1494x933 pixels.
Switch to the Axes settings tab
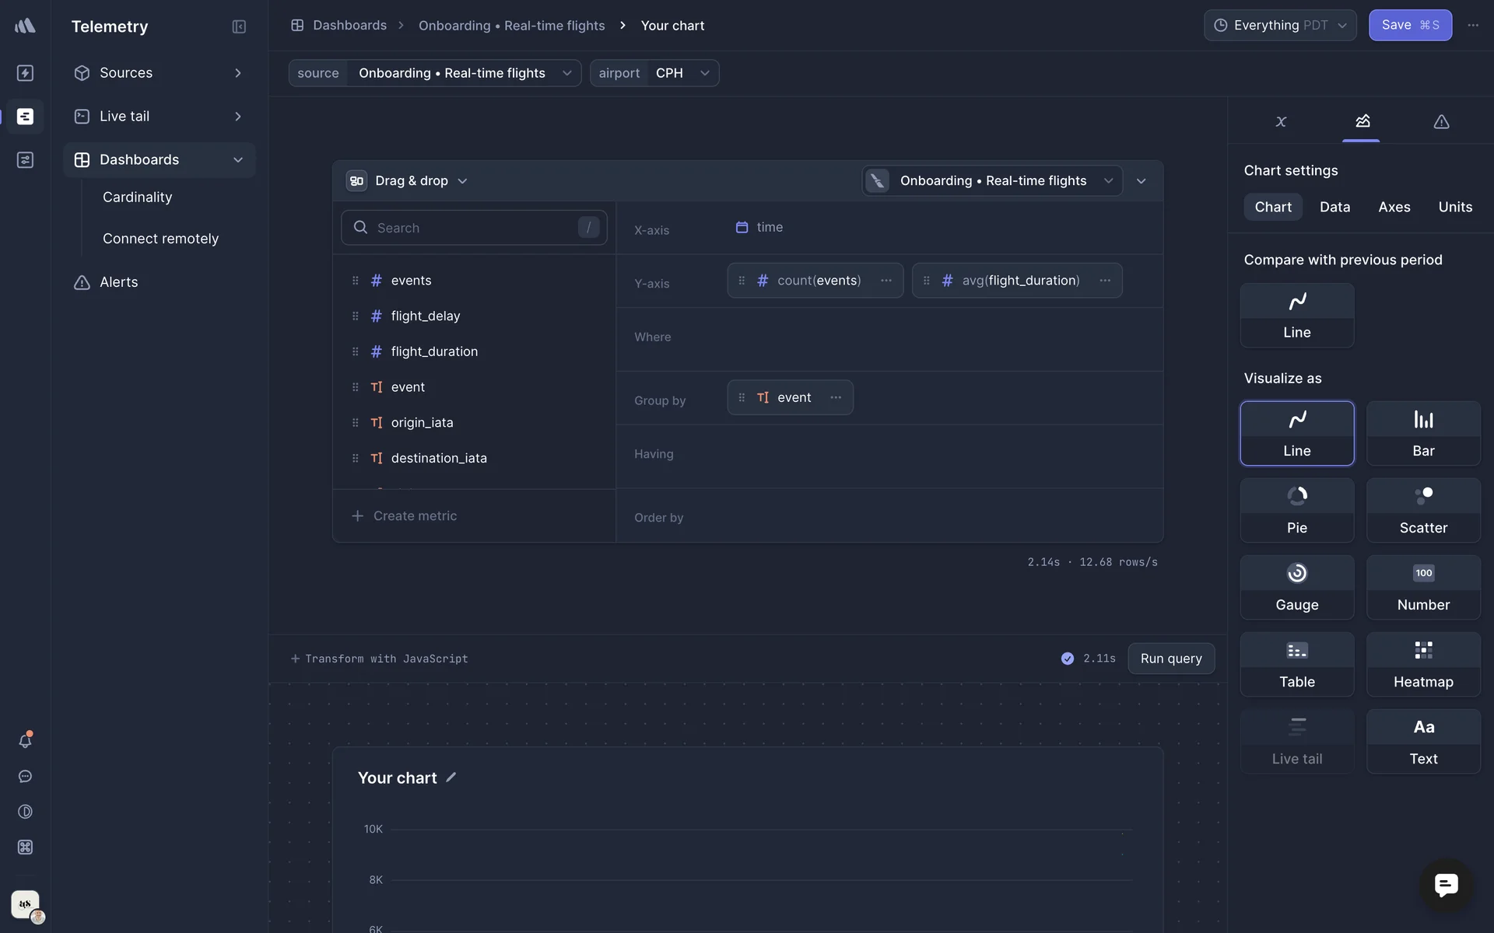(x=1394, y=207)
